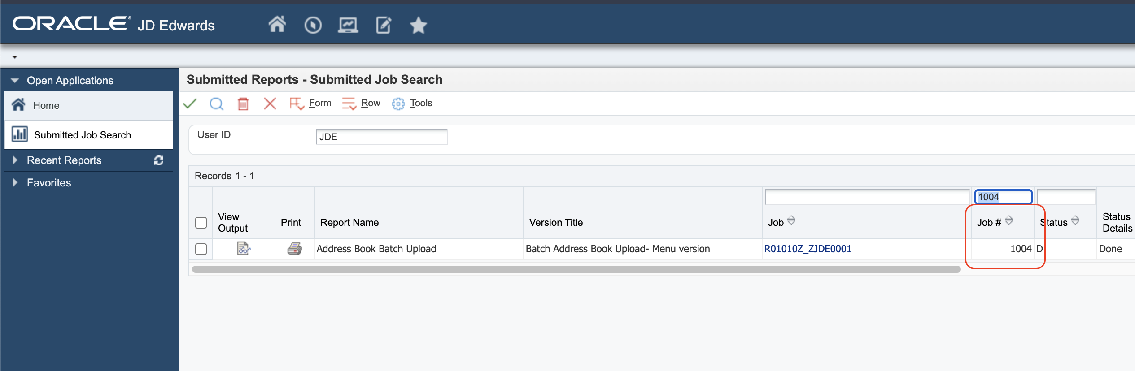This screenshot has height=371, width=1135.
Task: Open the R01010Z_ZJDE0001 job link
Action: 808,249
